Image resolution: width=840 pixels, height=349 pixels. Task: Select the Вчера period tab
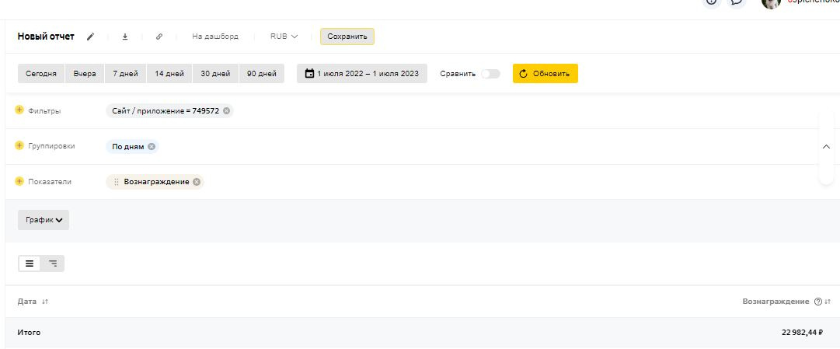[x=85, y=73]
